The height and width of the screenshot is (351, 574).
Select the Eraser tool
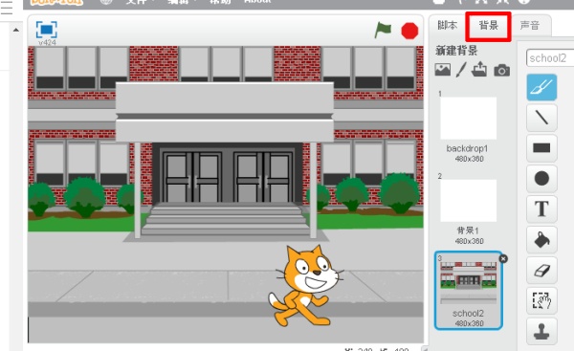(x=541, y=270)
